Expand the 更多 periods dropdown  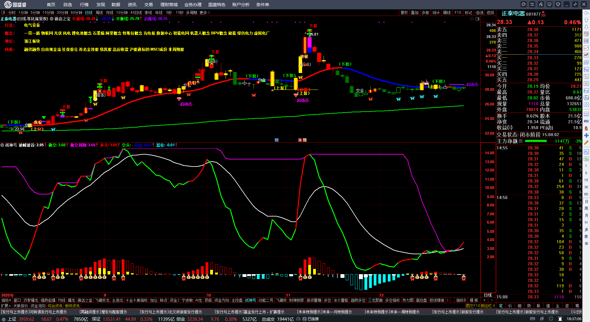tap(205, 13)
